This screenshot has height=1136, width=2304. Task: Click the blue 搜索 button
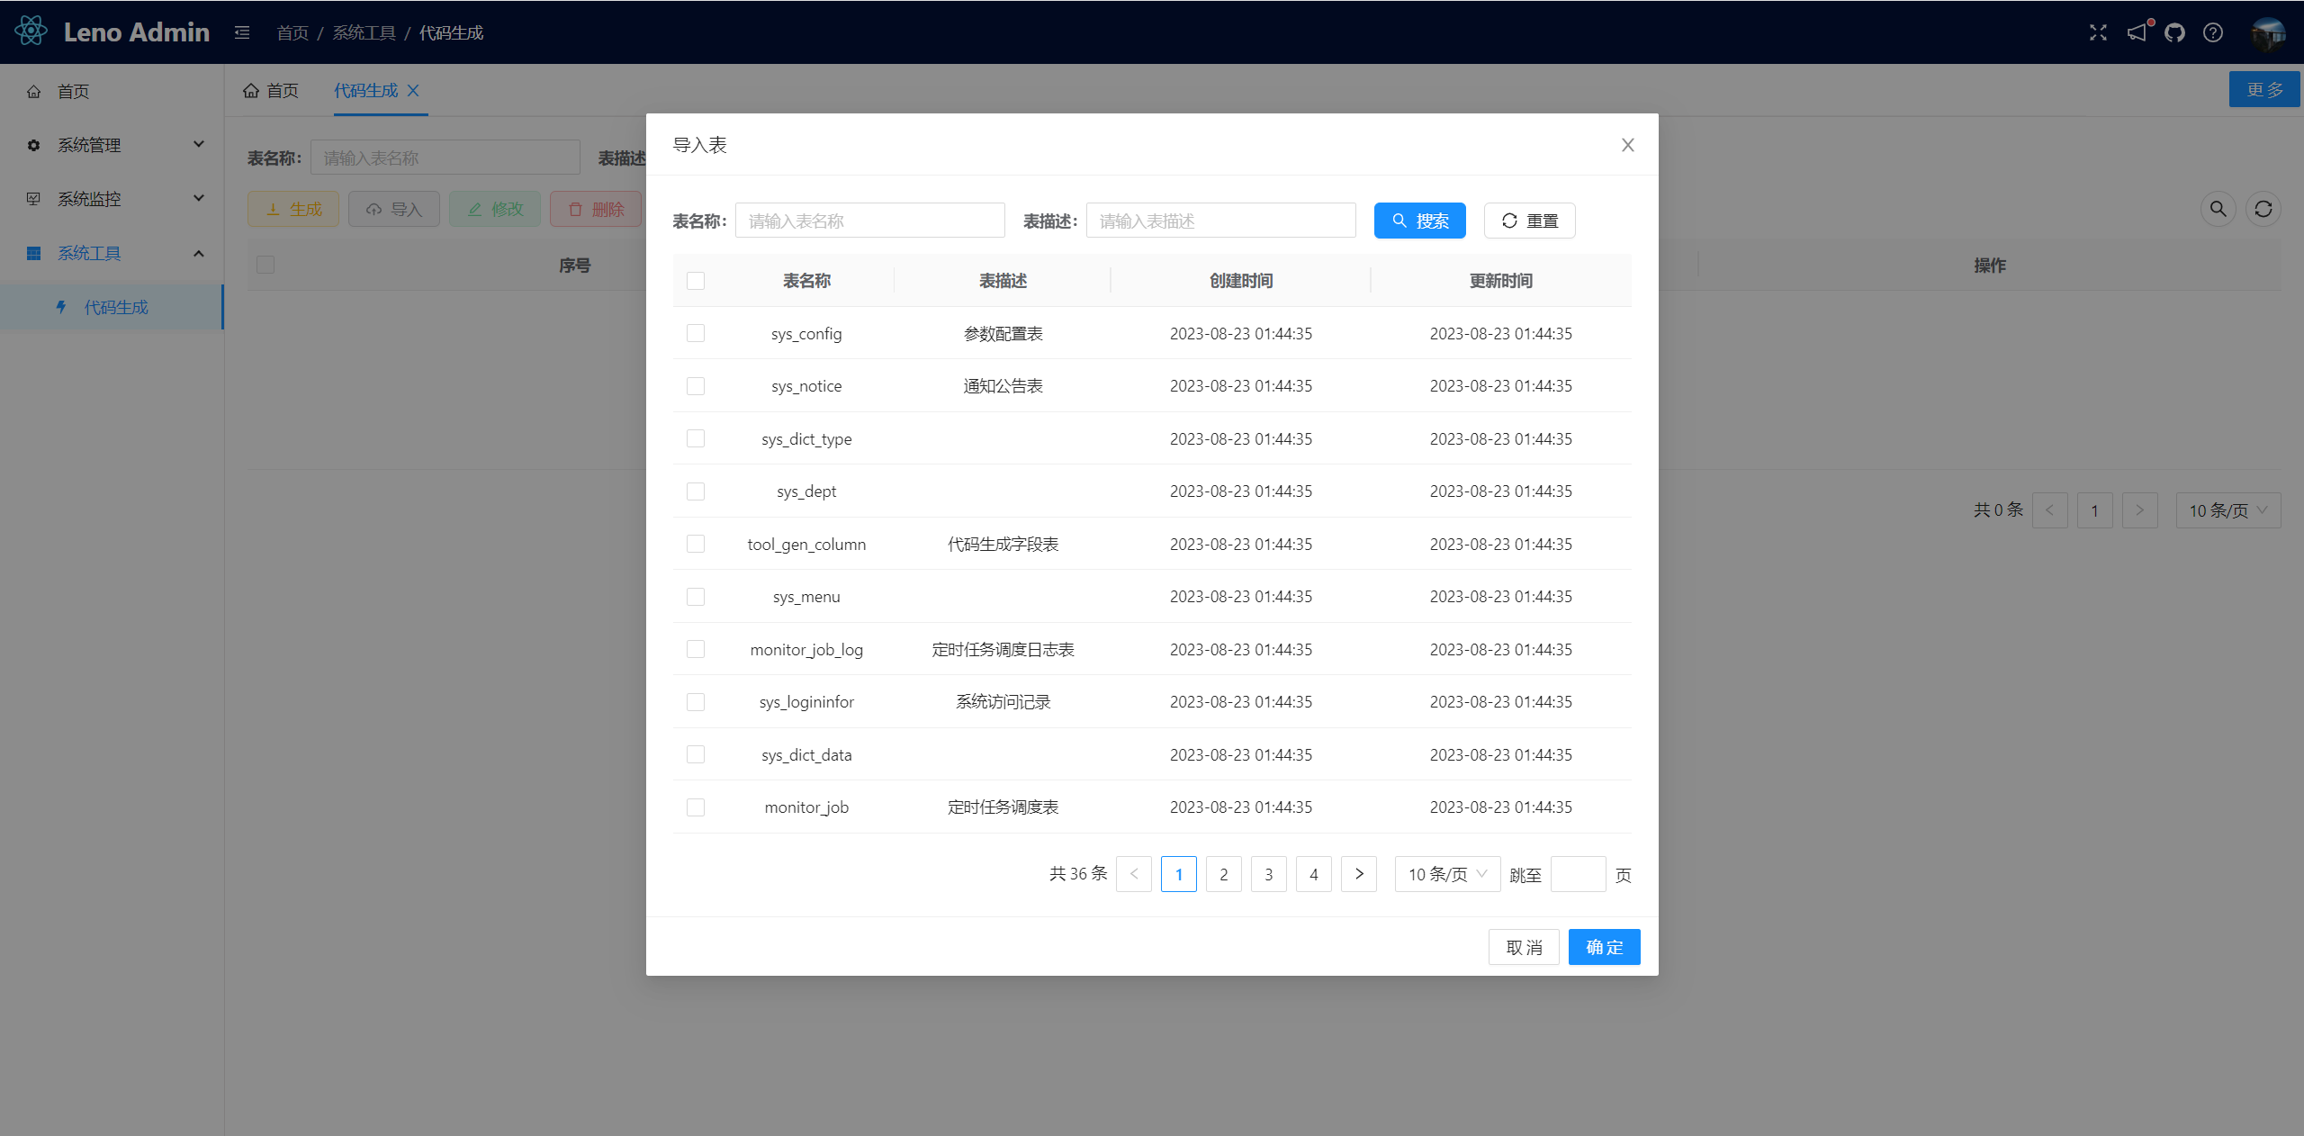1419,221
